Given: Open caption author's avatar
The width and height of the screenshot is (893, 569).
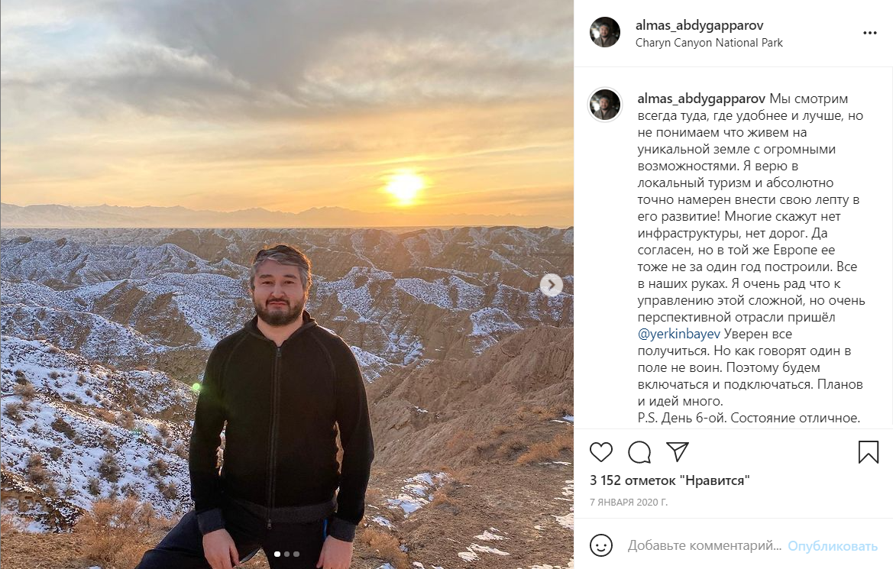Looking at the screenshot, I should click(x=605, y=105).
